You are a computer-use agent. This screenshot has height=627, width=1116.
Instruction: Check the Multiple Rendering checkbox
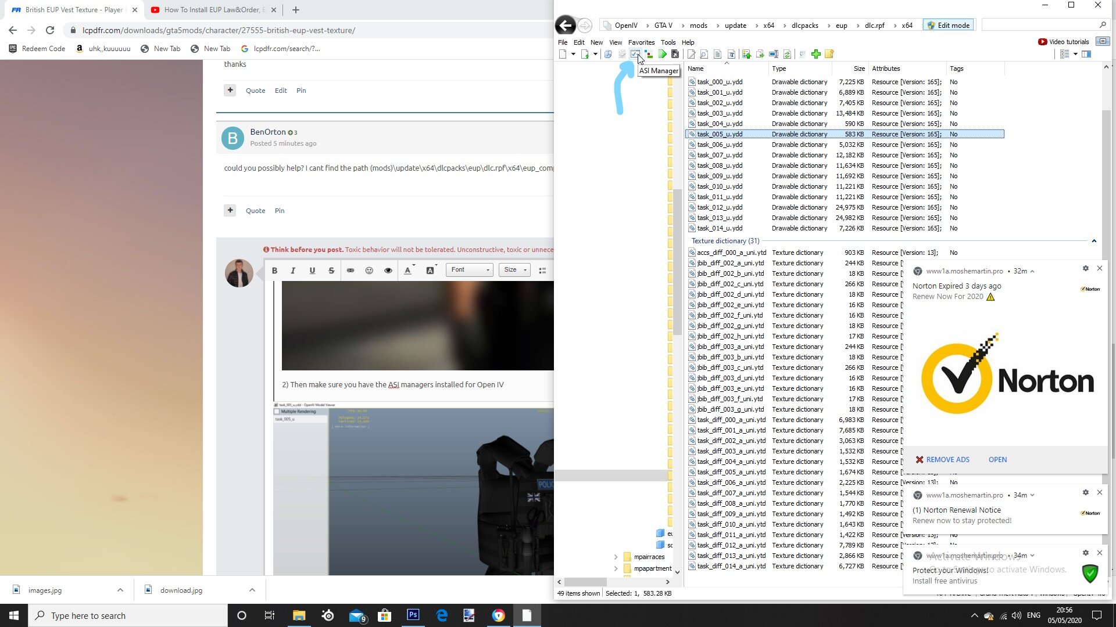point(277,412)
